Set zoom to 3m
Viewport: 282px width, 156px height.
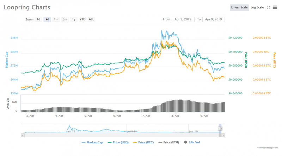coord(65,19)
